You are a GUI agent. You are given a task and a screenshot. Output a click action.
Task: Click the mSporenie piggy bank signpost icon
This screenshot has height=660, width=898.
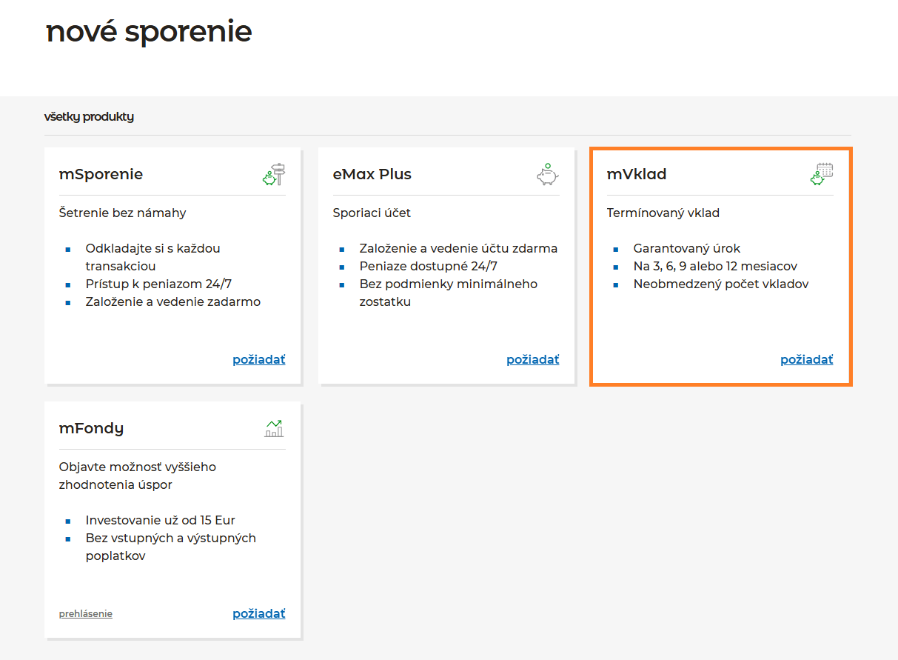point(274,175)
